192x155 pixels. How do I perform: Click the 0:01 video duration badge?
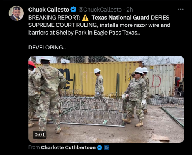point(40,135)
